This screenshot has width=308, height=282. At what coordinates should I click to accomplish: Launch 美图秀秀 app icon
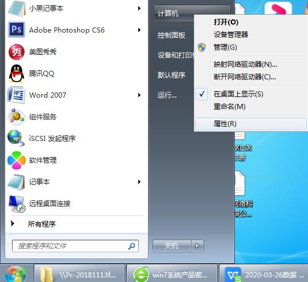(17, 52)
